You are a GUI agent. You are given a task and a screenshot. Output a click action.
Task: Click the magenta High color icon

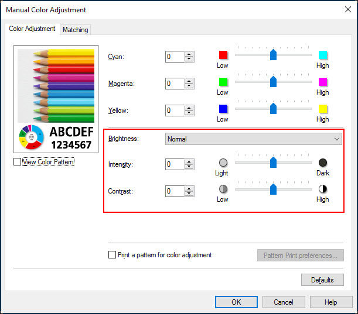click(323, 82)
